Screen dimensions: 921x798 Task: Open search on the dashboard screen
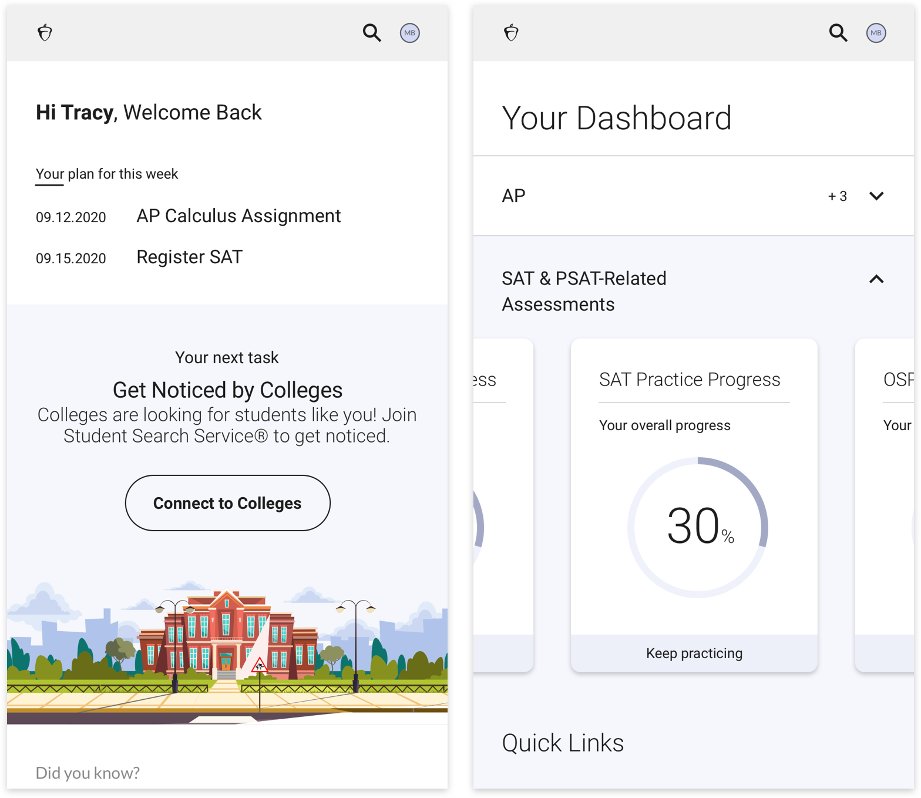[838, 33]
